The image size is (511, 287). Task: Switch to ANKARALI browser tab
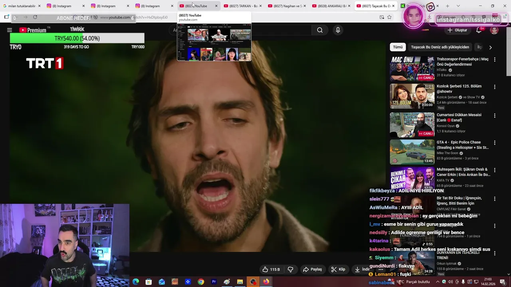pyautogui.click(x=331, y=6)
